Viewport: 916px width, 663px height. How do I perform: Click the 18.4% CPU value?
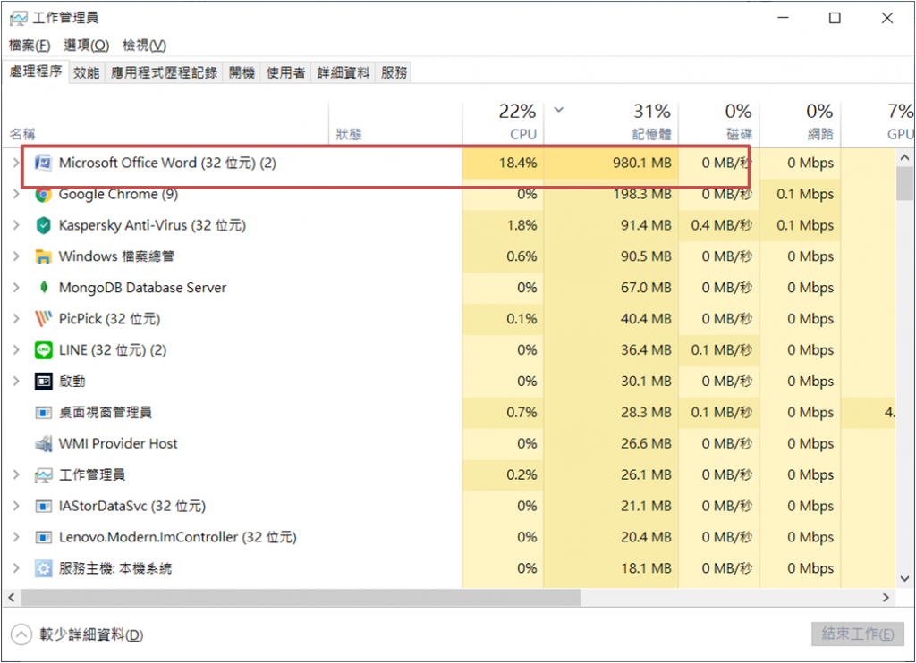[x=518, y=163]
